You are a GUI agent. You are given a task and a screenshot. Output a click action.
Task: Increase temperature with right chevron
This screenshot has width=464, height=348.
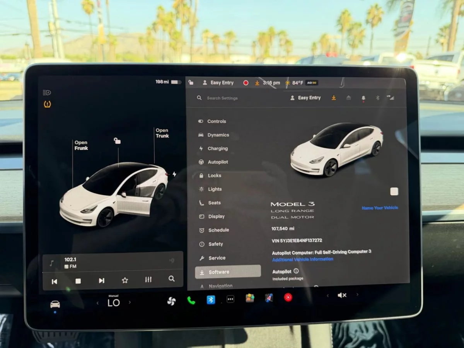130,302
